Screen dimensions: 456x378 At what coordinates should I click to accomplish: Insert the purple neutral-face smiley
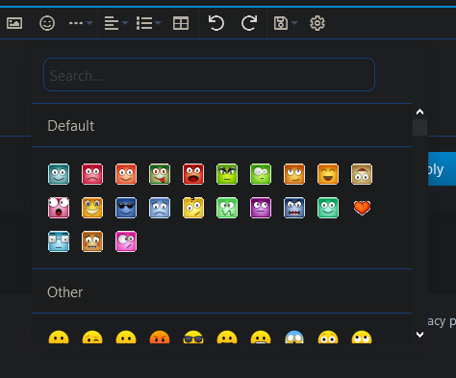(261, 208)
